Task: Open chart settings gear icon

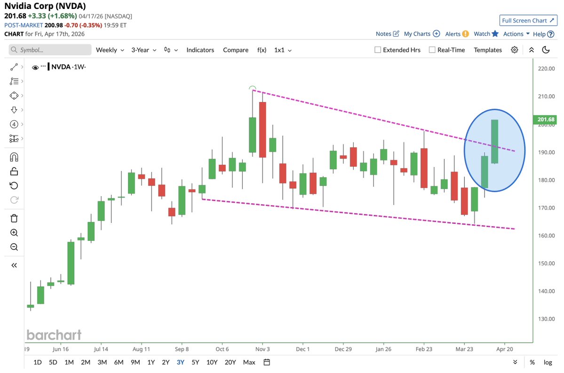Action: 514,50
